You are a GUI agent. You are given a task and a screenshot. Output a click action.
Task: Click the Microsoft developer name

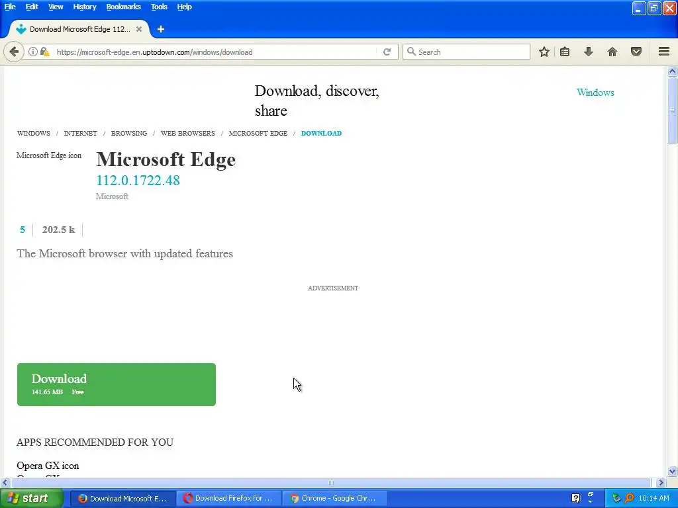point(112,196)
